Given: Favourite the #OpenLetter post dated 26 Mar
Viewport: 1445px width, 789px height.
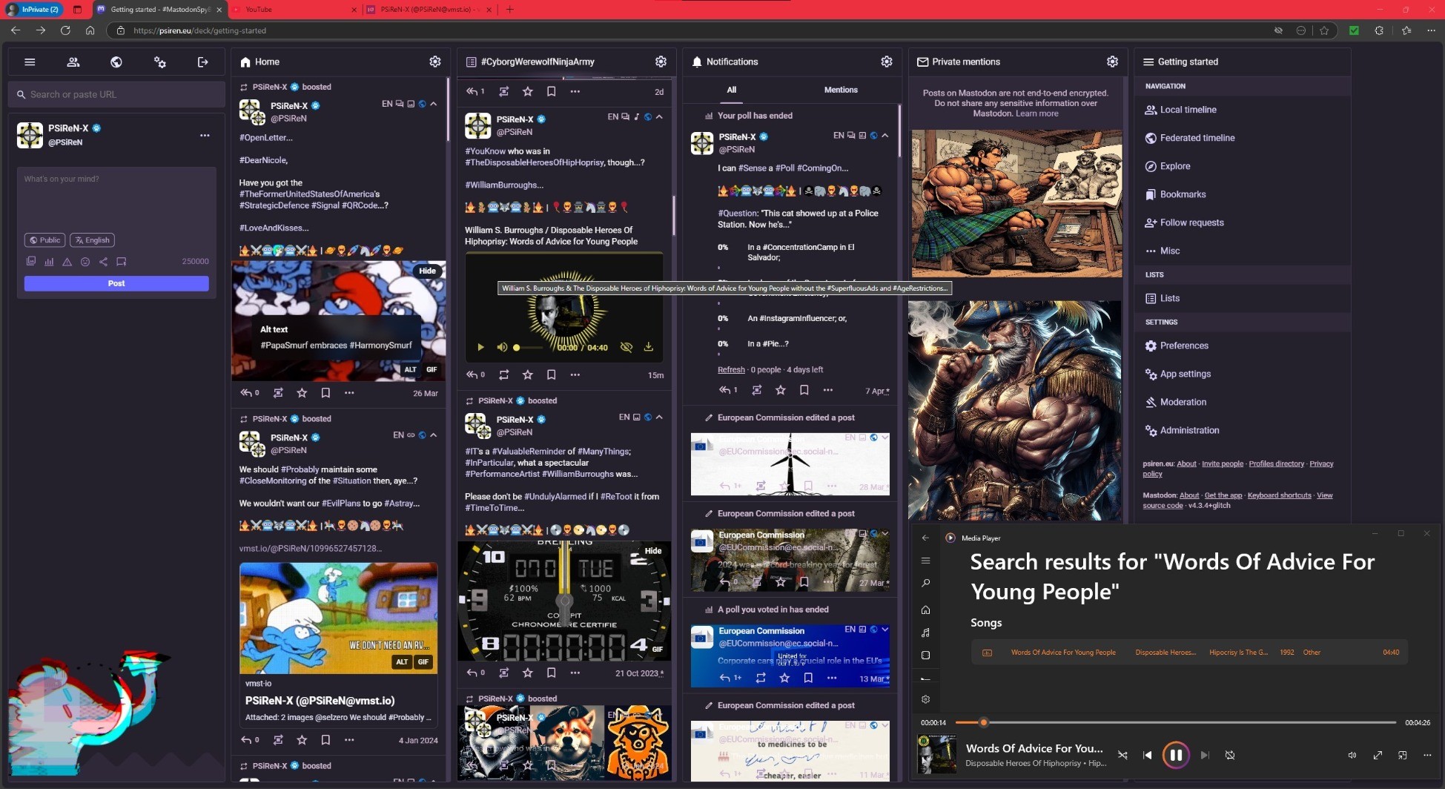Looking at the screenshot, I should 302,392.
